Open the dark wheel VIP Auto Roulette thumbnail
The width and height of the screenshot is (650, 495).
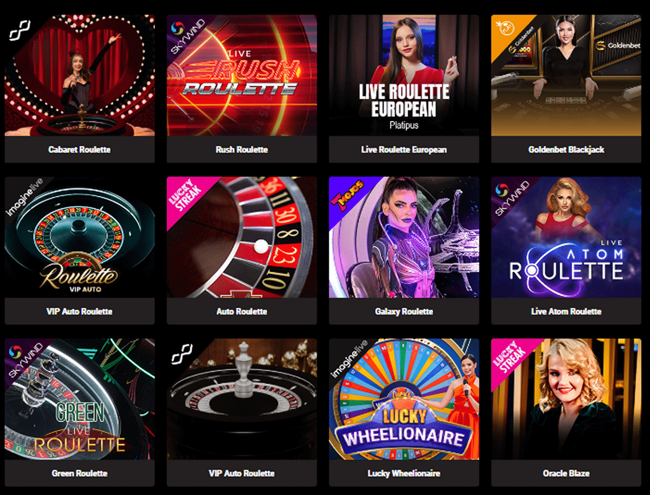[242, 399]
